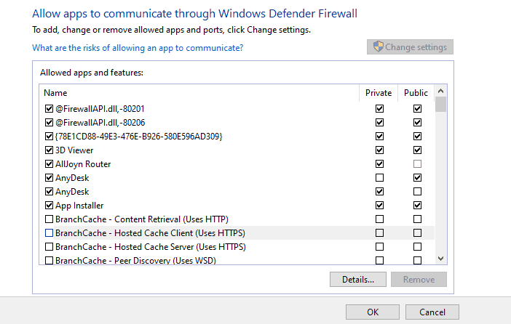Toggle Private checkbox for @FirewallAPI.dll,-80201
The image size is (511, 324).
(379, 109)
